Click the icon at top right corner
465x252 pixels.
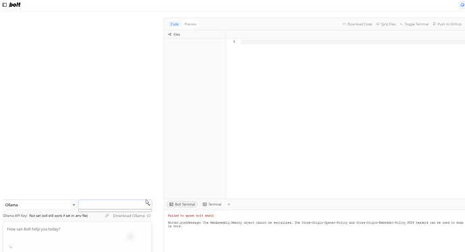[462, 5]
